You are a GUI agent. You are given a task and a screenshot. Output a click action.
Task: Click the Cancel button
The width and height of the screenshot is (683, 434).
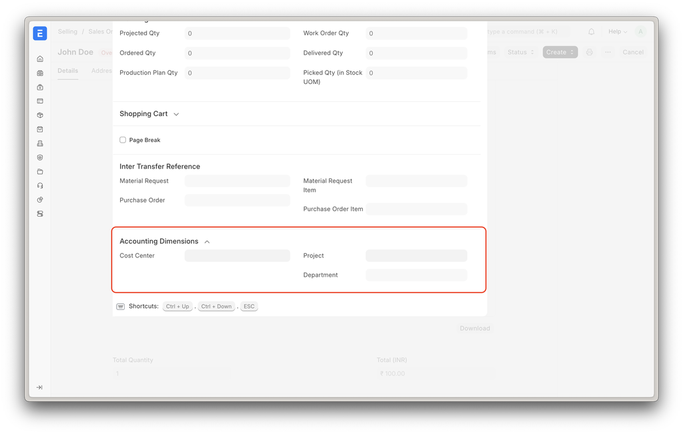pos(632,52)
